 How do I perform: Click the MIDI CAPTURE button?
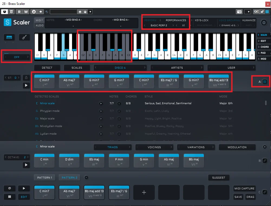point(244,188)
